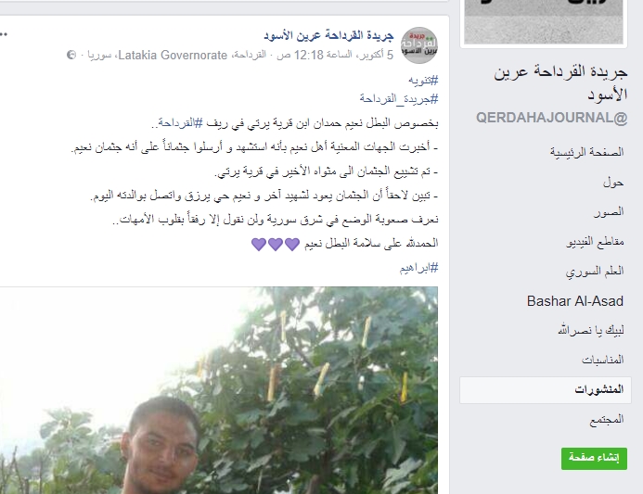Select حول in the page sidebar
Viewport: 643px width, 494px height.
point(613,183)
